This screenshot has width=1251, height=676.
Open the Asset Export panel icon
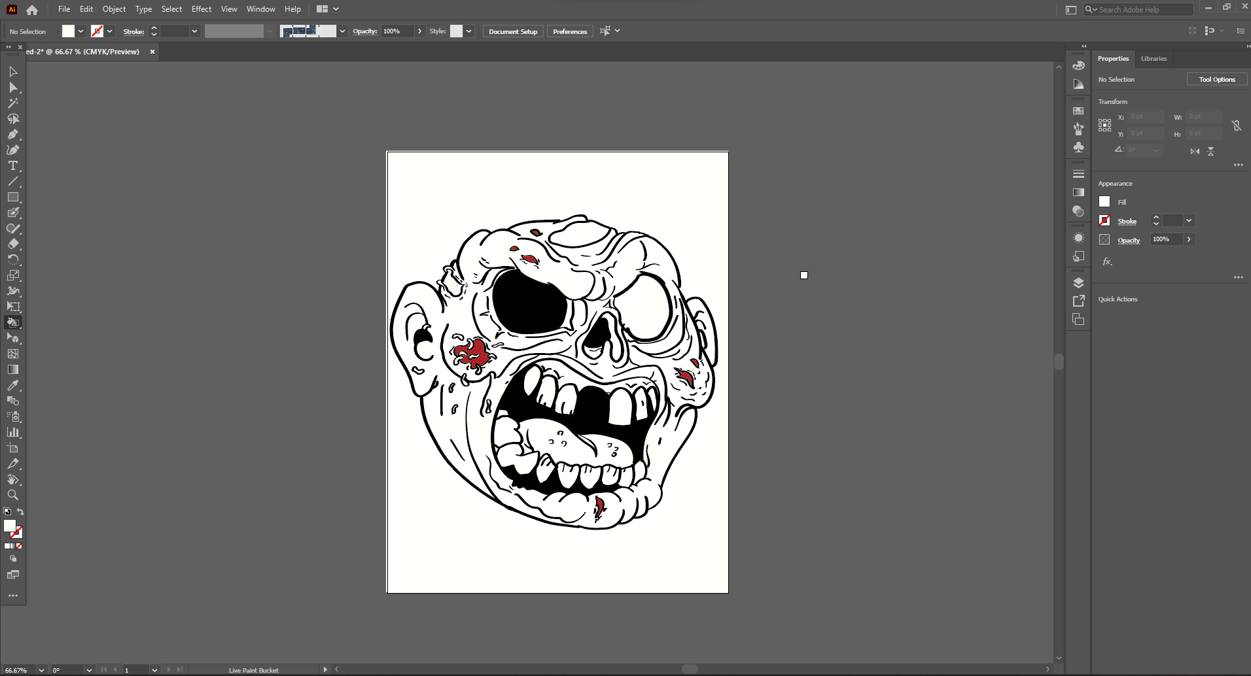point(1078,301)
